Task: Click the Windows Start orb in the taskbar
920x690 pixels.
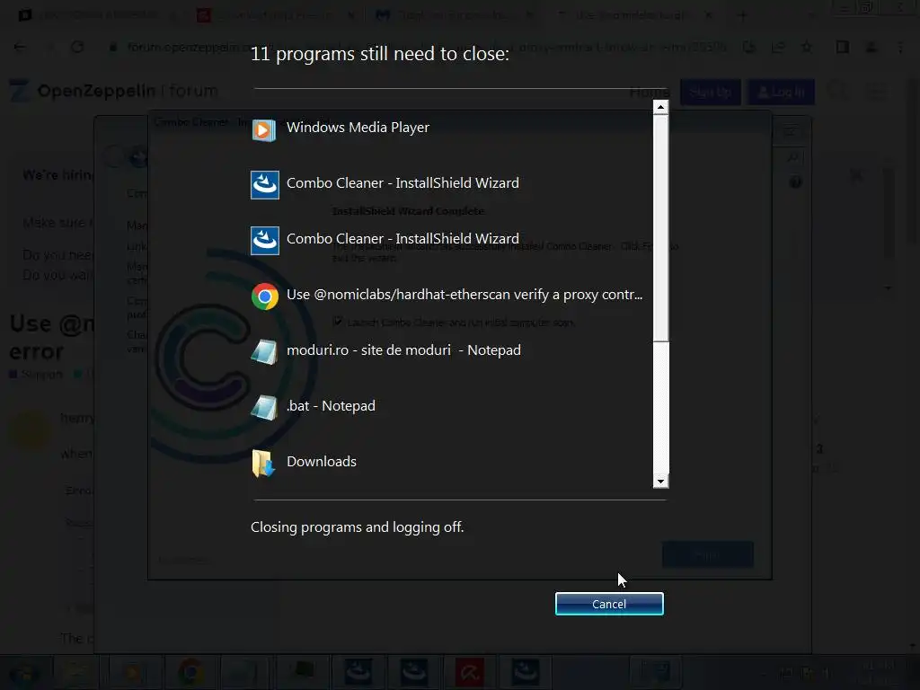Action: (x=24, y=673)
